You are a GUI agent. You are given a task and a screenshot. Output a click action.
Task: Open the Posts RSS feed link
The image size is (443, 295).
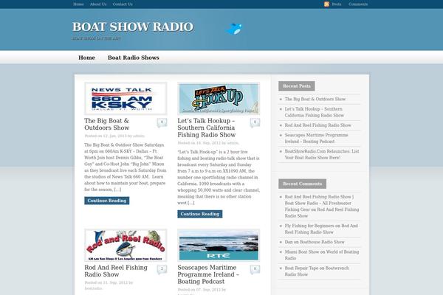337,4
